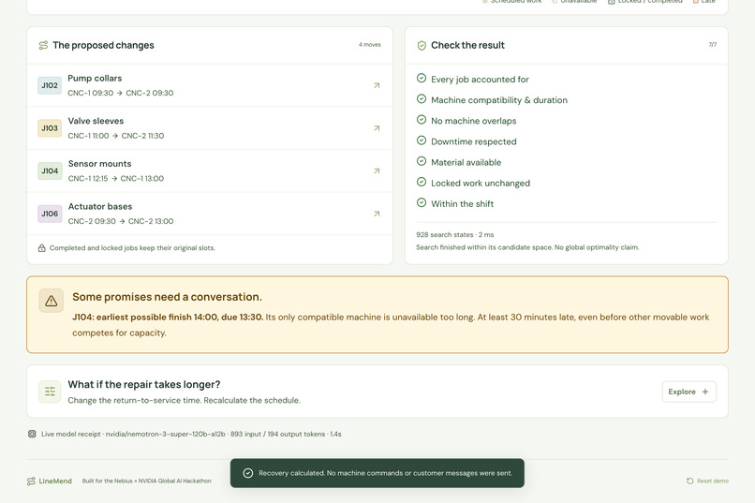
Task: Click the '4 moves' count label
Action: pyautogui.click(x=370, y=45)
